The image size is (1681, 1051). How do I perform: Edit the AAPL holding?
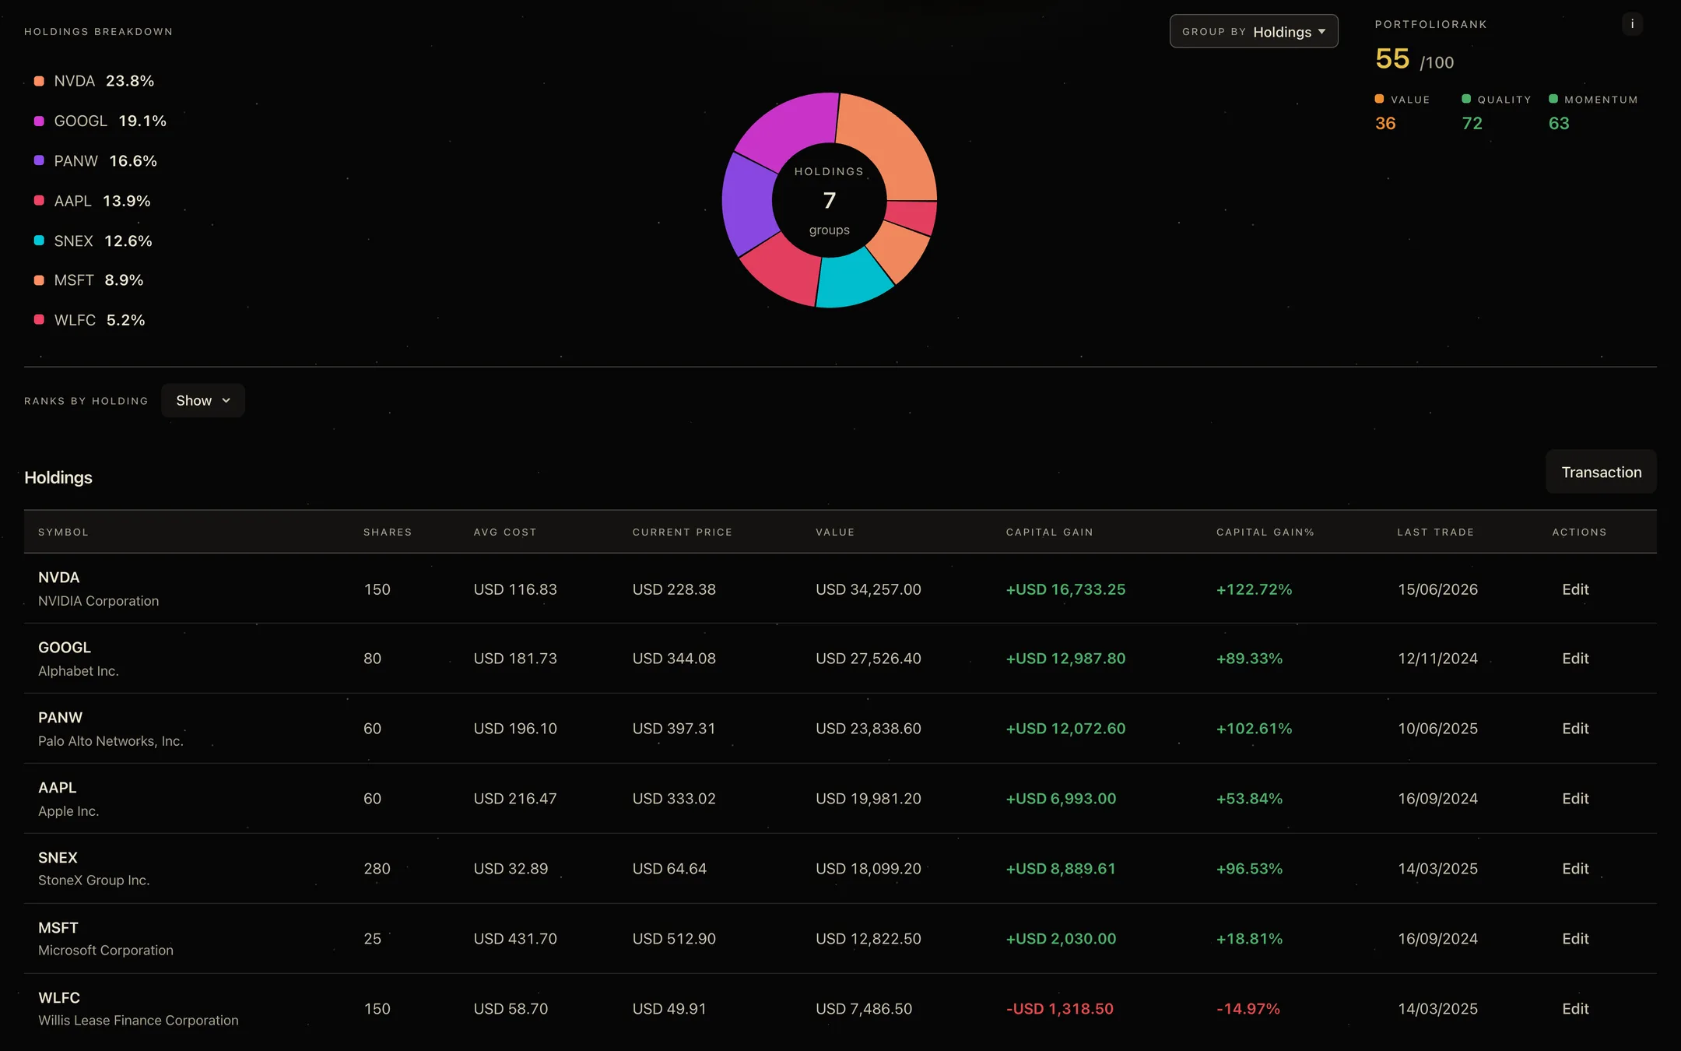[1575, 799]
